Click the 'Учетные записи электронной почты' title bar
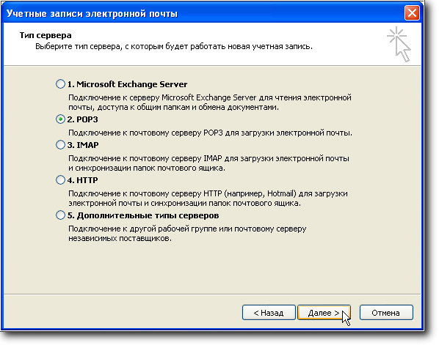This screenshot has width=439, height=345. click(203, 13)
